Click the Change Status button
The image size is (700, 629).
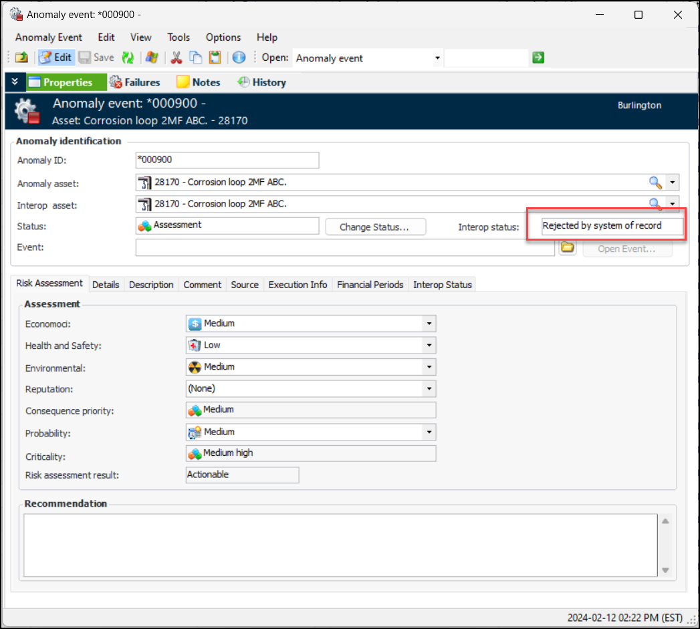376,227
